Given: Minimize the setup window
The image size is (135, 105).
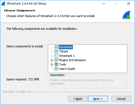Looking at the screenshot, I should click(x=104, y=4).
